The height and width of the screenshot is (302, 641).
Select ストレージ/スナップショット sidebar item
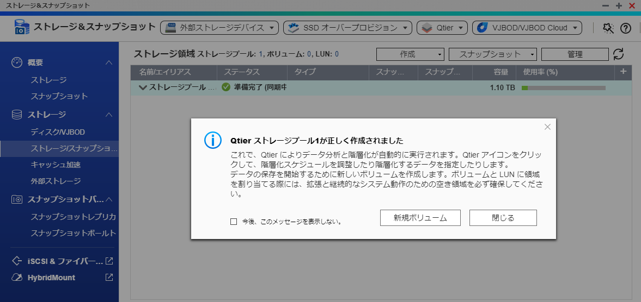tap(59, 149)
